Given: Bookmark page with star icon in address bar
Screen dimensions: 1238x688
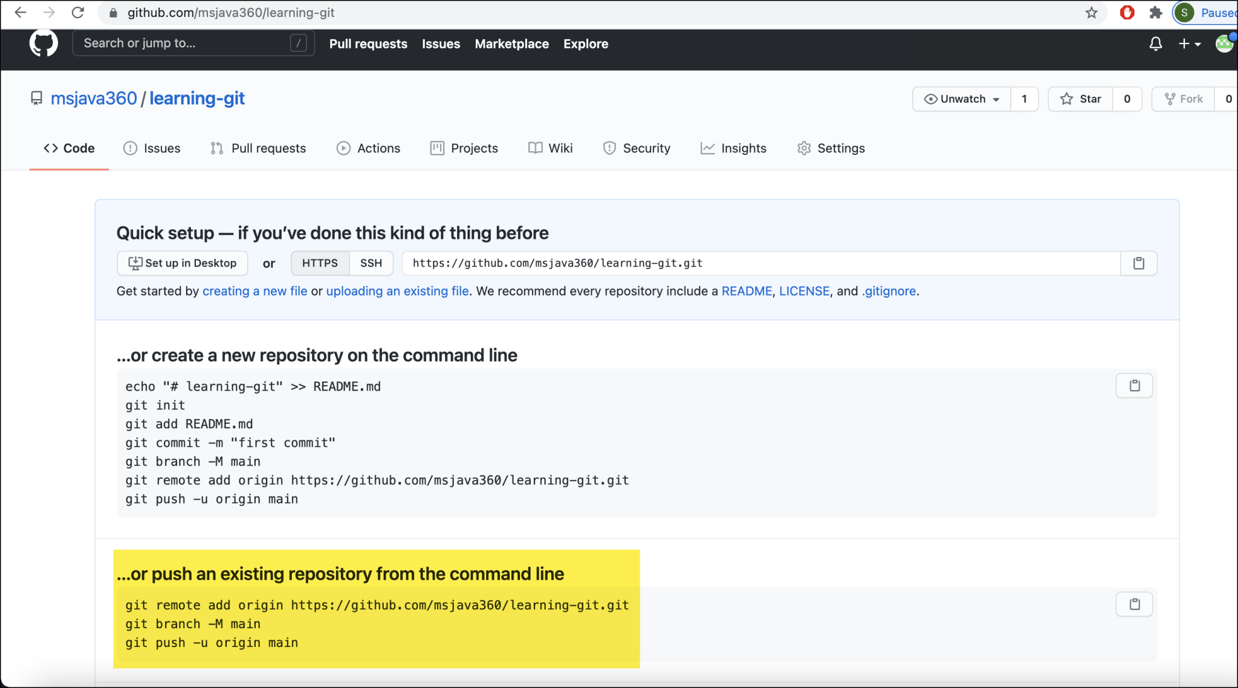Looking at the screenshot, I should pos(1091,13).
